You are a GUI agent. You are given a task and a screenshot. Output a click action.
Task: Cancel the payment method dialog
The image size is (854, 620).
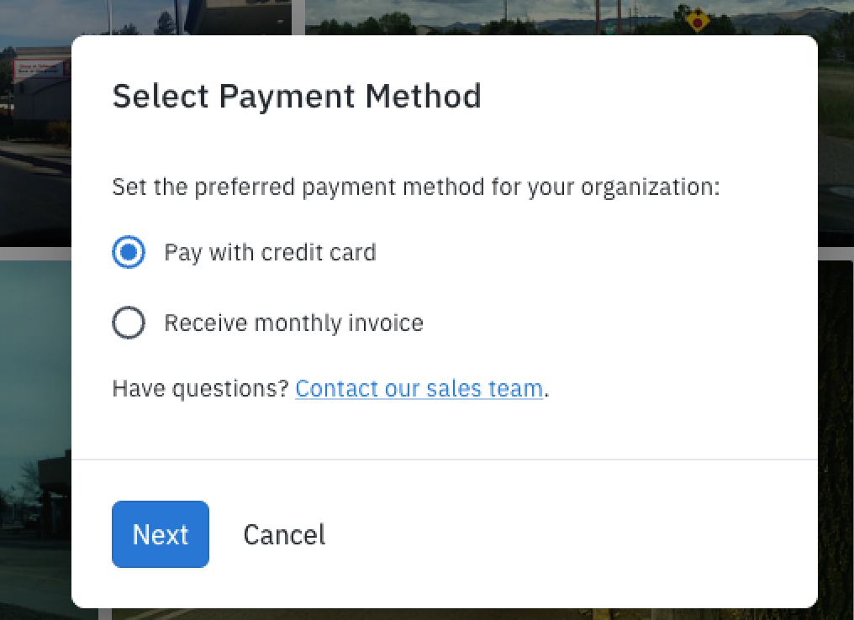tap(284, 534)
